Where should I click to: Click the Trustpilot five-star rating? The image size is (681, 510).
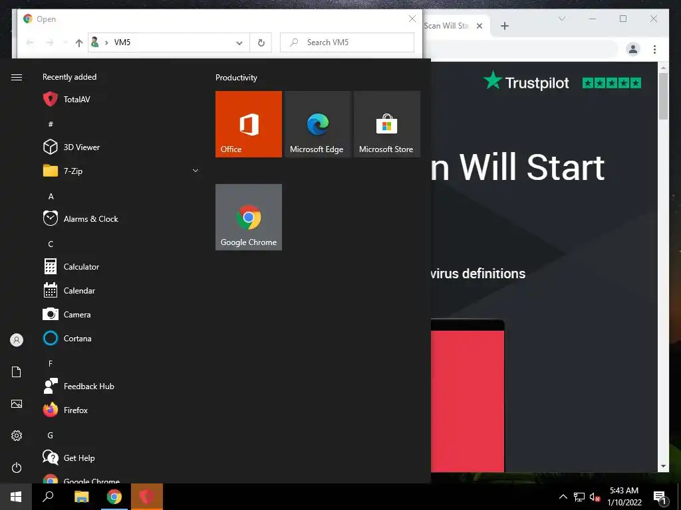click(612, 83)
